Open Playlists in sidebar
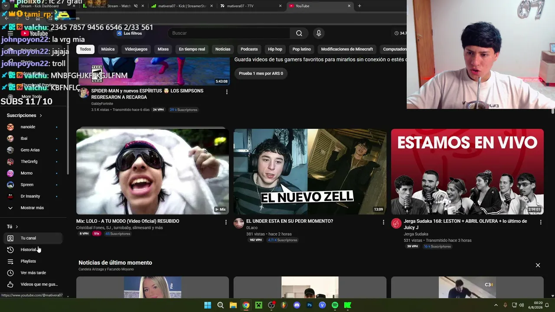555x312 pixels. coord(33,261)
